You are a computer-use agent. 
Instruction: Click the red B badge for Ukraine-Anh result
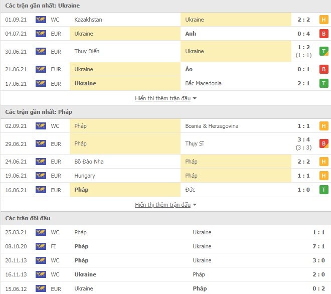coord(323,34)
